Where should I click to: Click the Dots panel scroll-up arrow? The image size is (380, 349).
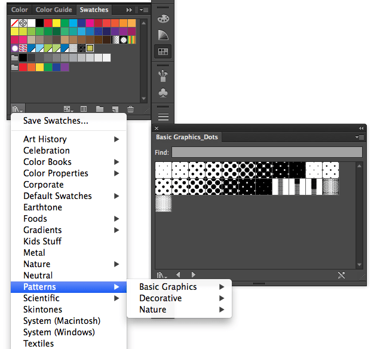click(360, 166)
